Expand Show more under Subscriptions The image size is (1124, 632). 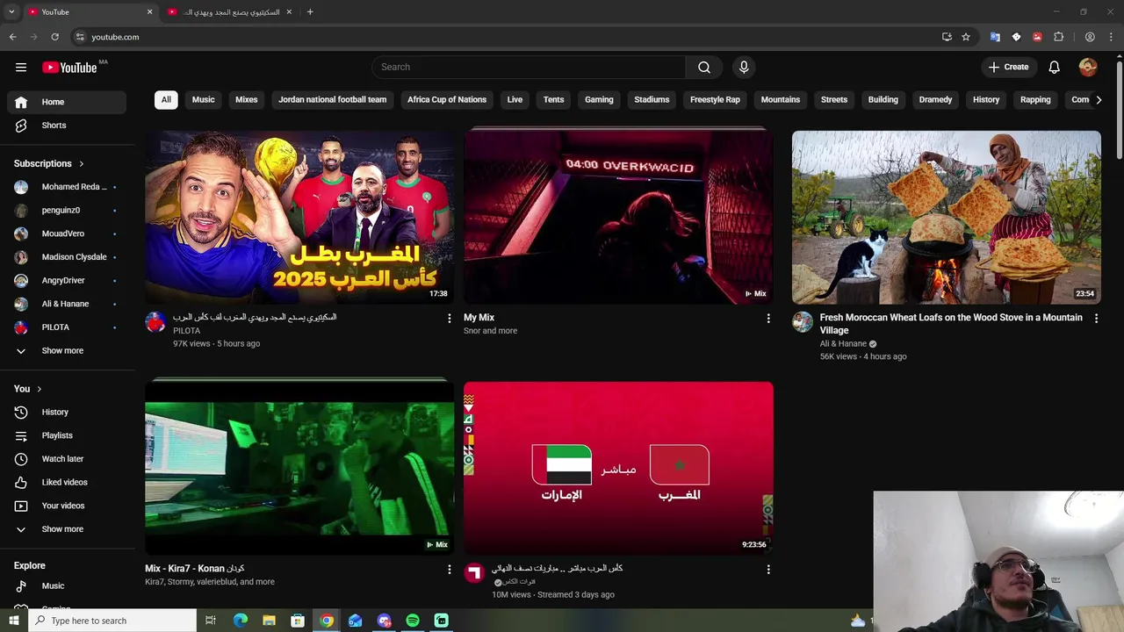(67, 350)
